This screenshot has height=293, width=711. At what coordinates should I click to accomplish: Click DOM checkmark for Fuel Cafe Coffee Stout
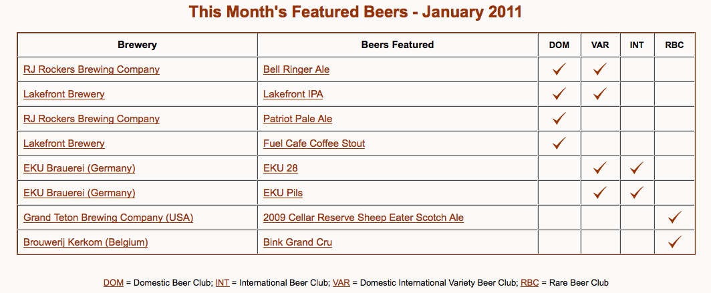(x=559, y=143)
